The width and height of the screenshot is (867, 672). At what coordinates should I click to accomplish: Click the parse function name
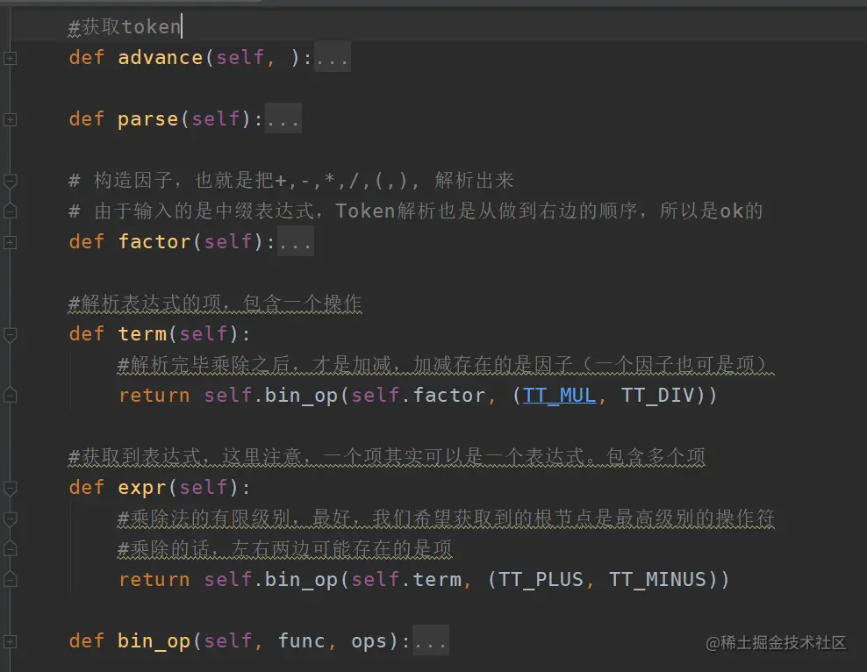(x=148, y=119)
